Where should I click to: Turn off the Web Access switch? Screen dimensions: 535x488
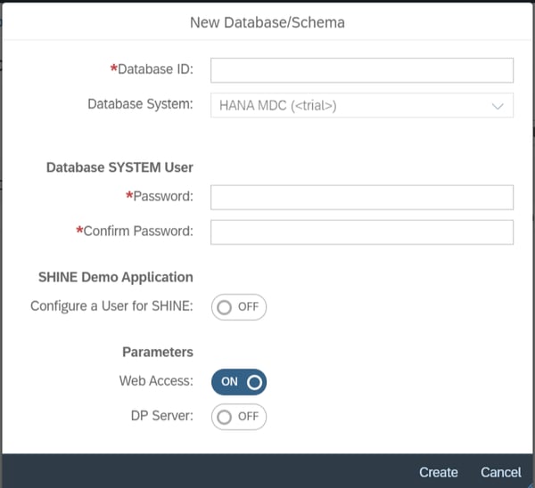coord(239,382)
